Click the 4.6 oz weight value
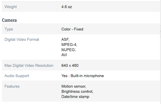Image resolution: width=161 pixels, height=104 pixels. point(66,7)
